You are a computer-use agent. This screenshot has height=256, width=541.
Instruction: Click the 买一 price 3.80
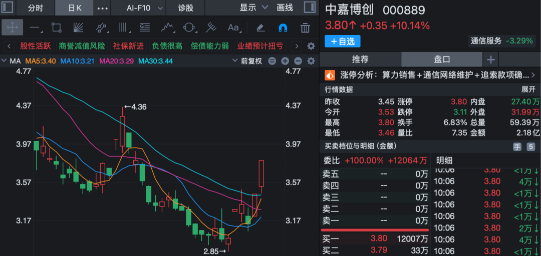coord(379,238)
